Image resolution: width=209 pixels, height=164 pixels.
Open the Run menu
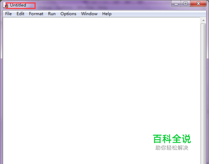pyautogui.click(x=52, y=14)
